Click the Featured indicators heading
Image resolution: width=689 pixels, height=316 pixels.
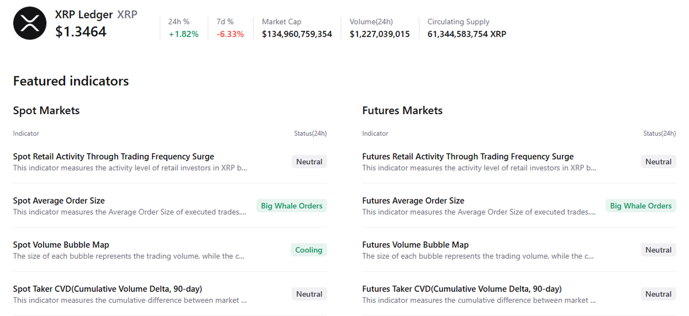[71, 81]
